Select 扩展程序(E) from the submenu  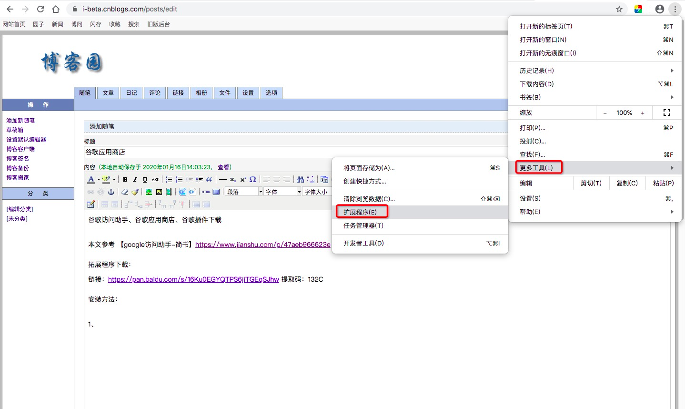(420, 212)
